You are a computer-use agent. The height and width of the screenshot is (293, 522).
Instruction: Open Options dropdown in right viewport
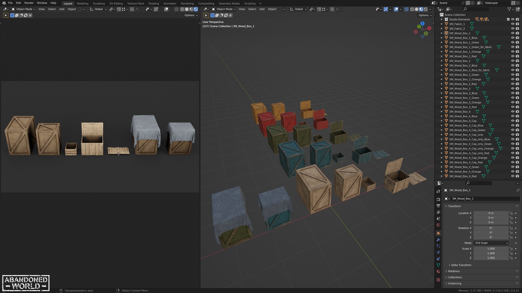[425, 15]
